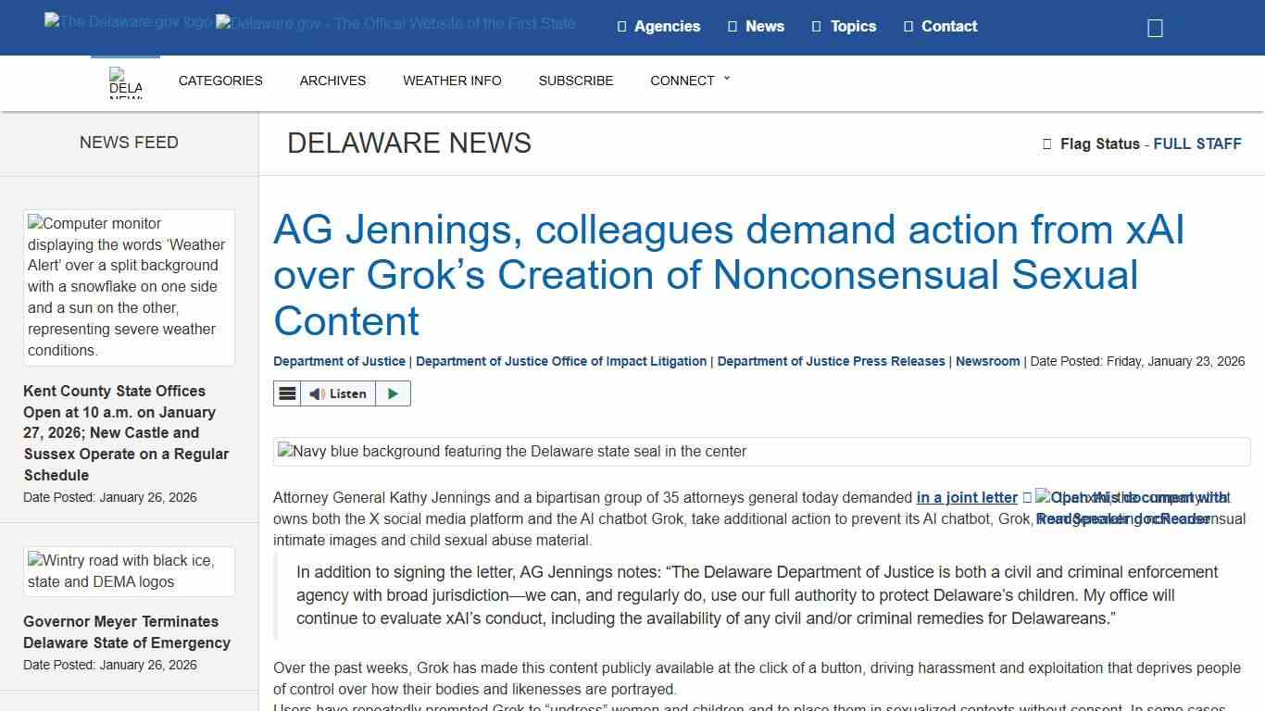Image resolution: width=1265 pixels, height=711 pixels.
Task: Click the Topics icon in the header
Action: point(816,26)
